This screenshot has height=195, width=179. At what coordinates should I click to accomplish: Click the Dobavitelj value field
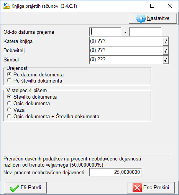(126, 51)
